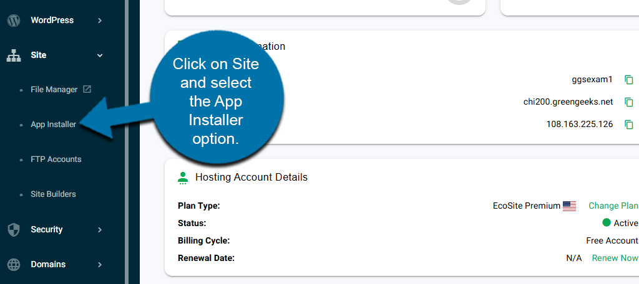Copy the IP address 108.163.225.126

click(x=629, y=125)
